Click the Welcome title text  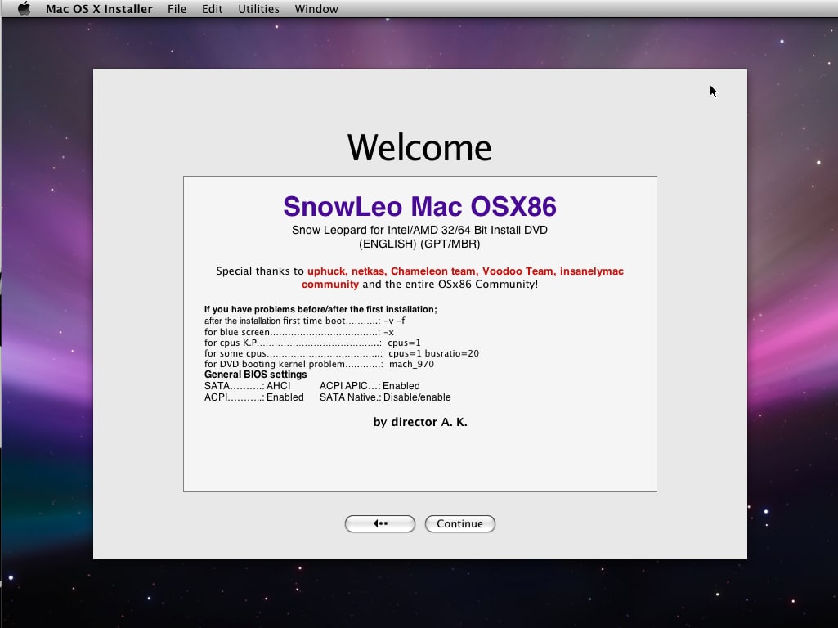[x=419, y=147]
